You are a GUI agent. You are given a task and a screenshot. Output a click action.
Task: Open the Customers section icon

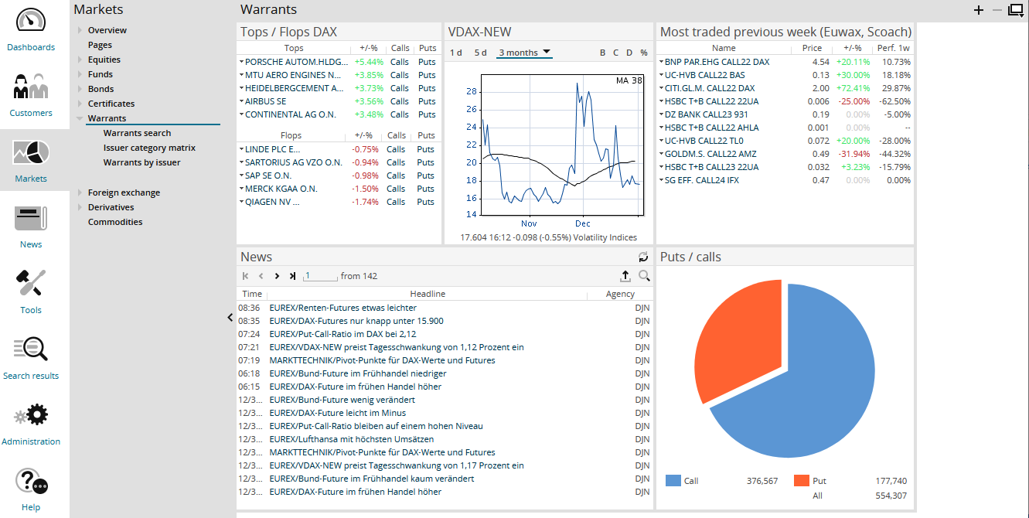pos(31,87)
